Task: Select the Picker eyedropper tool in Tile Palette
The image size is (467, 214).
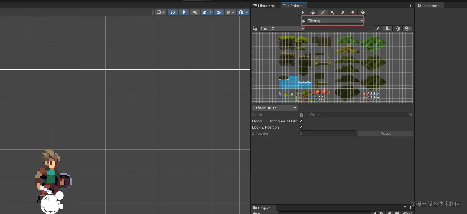Action: point(343,13)
